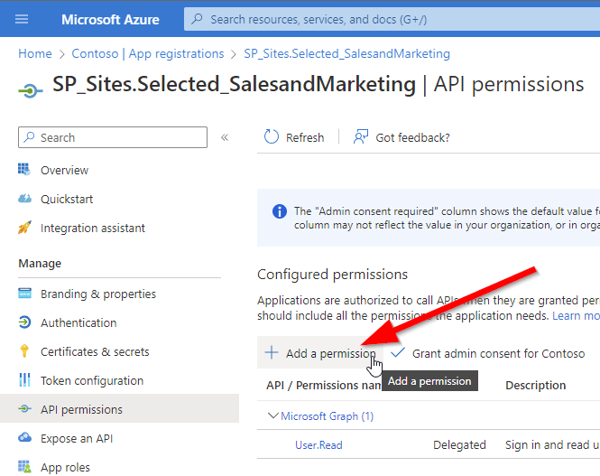Screen dimensions: 600x476
Task: Select API permissions menu item
Action: click(x=119, y=409)
